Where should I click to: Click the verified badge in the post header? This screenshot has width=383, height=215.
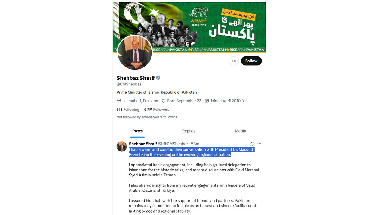(160, 144)
